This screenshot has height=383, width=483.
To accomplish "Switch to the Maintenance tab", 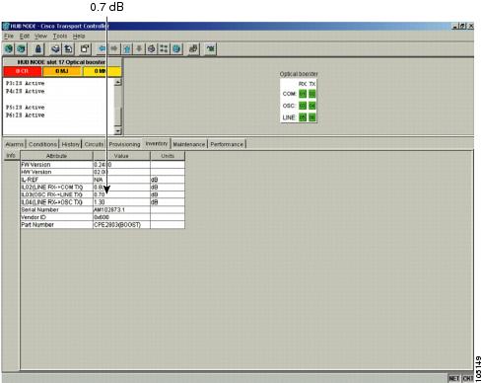I will click(189, 144).
